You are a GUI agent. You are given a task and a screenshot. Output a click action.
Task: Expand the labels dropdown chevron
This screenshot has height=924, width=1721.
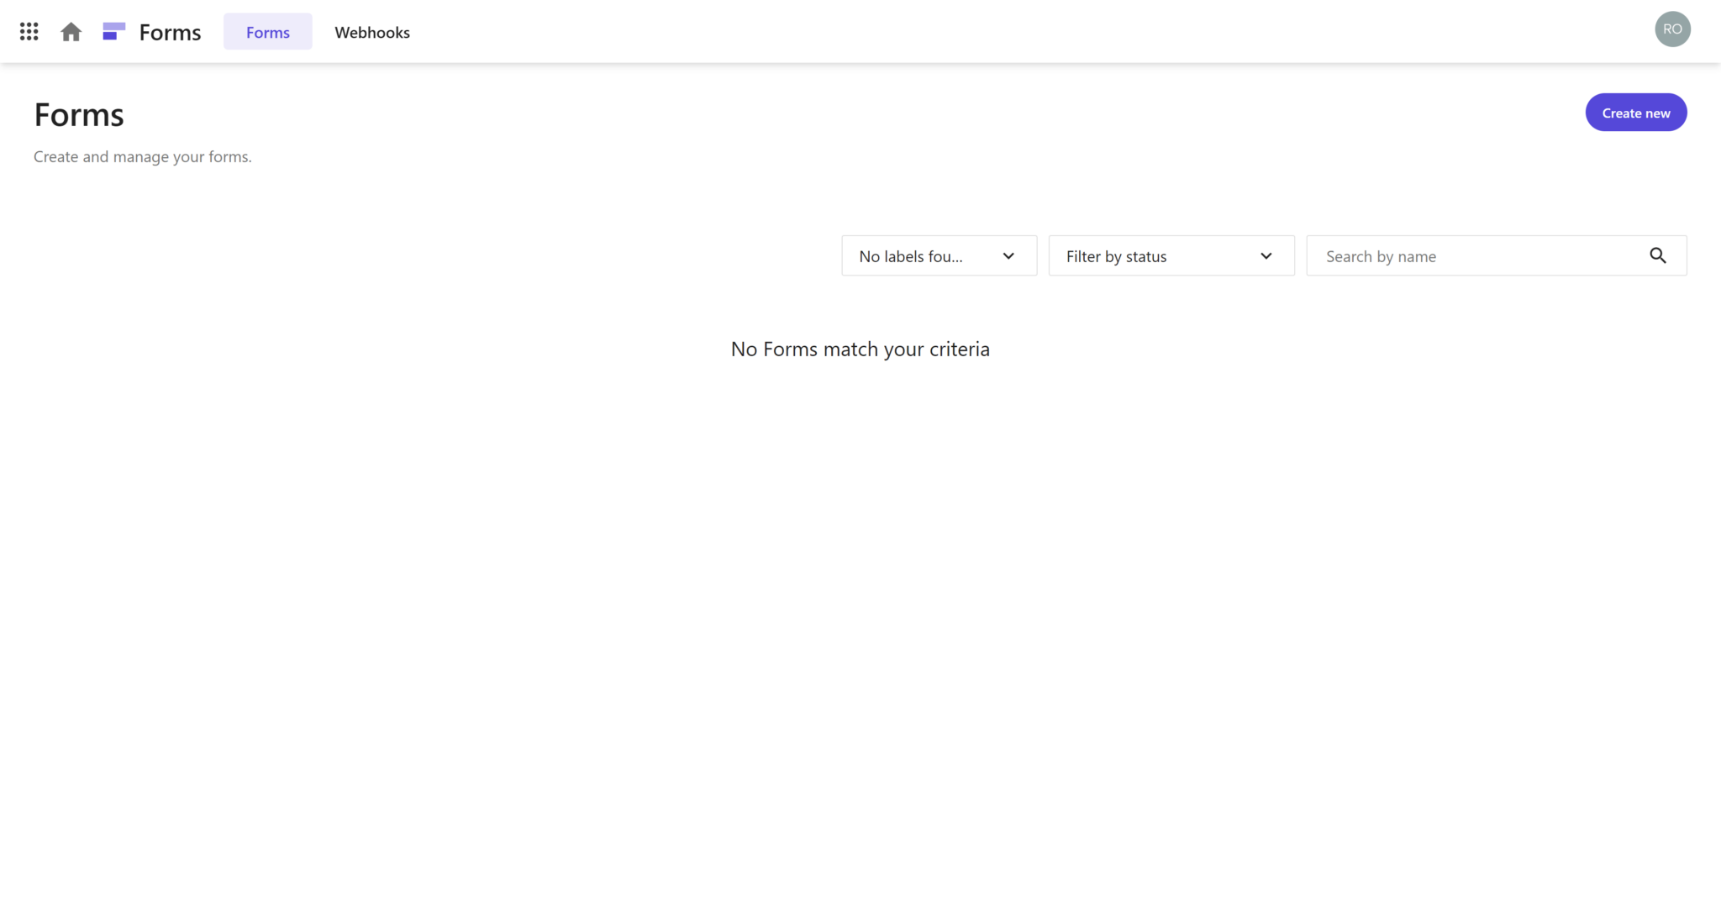tap(1008, 255)
